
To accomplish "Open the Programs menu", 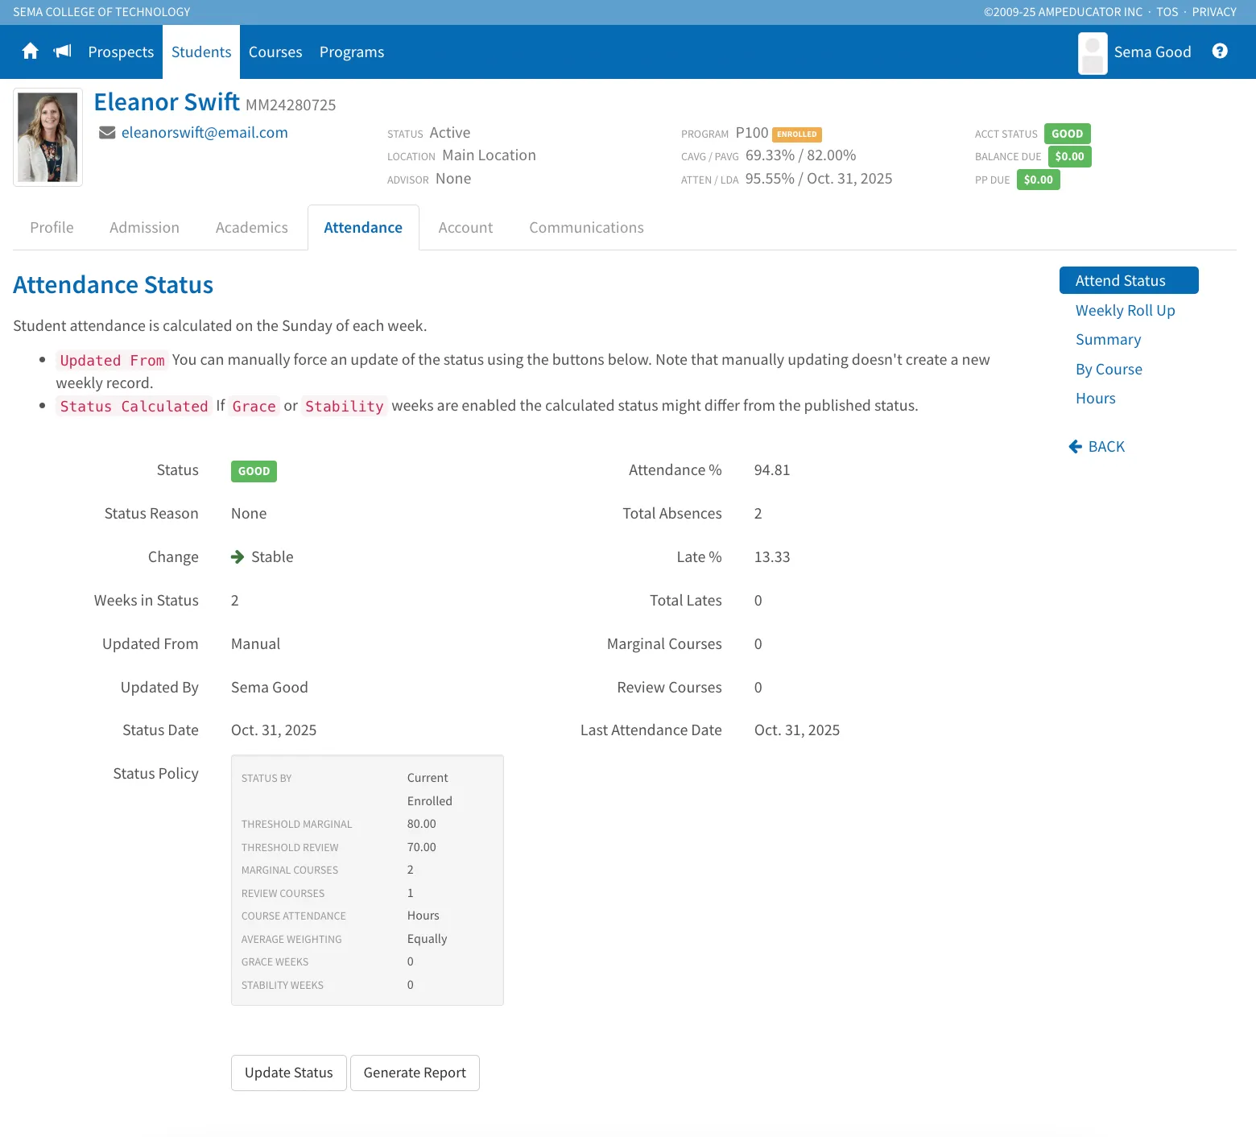I will pyautogui.click(x=352, y=52).
